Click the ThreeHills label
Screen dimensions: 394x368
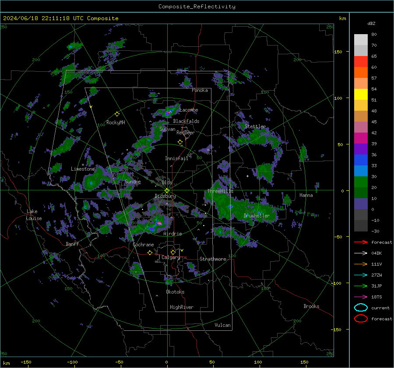pos(220,191)
